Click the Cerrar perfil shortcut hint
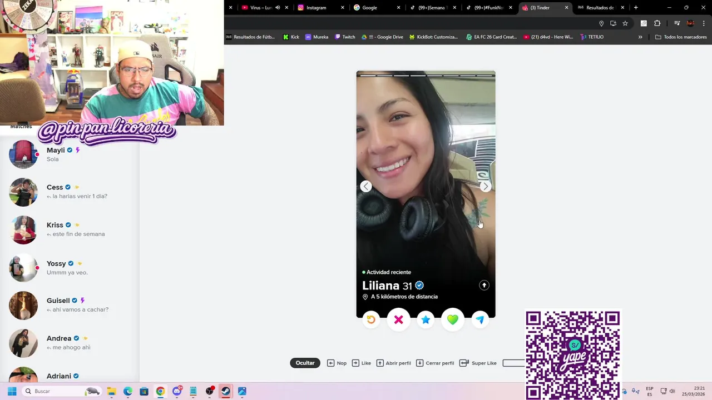Screen dimensions: 712x400 coord(435,363)
